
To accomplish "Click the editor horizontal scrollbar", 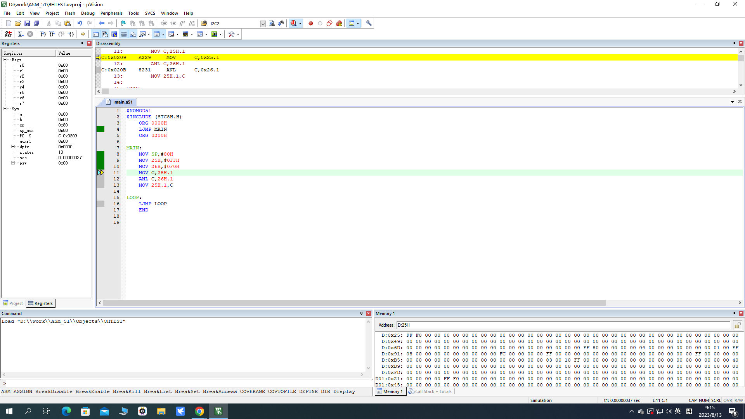I will coord(354,303).
